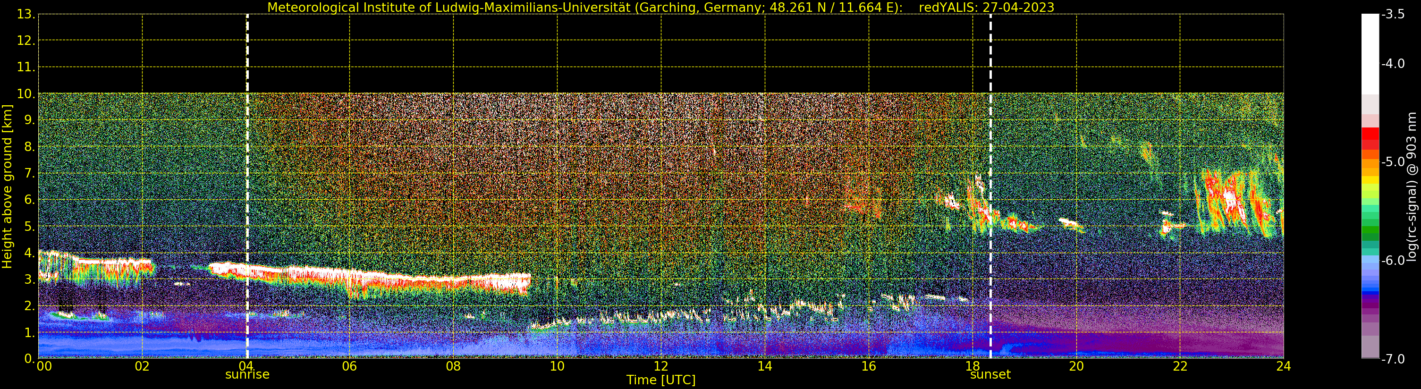This screenshot has height=389, width=1421.
Task: Click the red band of the colorbar
Action: pyautogui.click(x=1370, y=138)
